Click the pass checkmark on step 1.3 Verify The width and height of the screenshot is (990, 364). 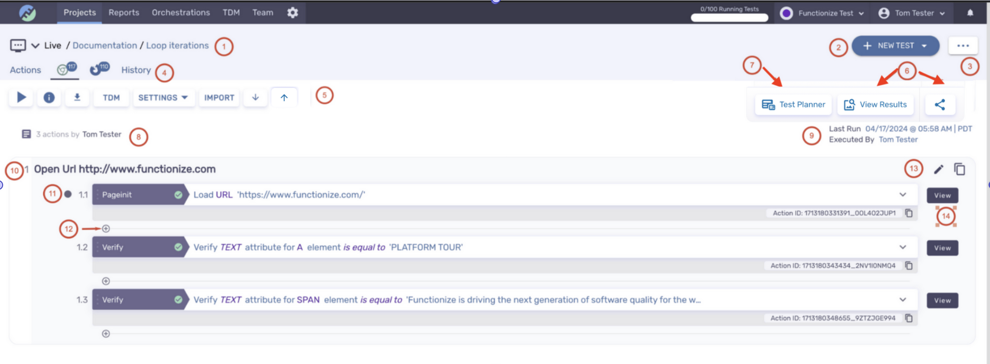point(178,300)
